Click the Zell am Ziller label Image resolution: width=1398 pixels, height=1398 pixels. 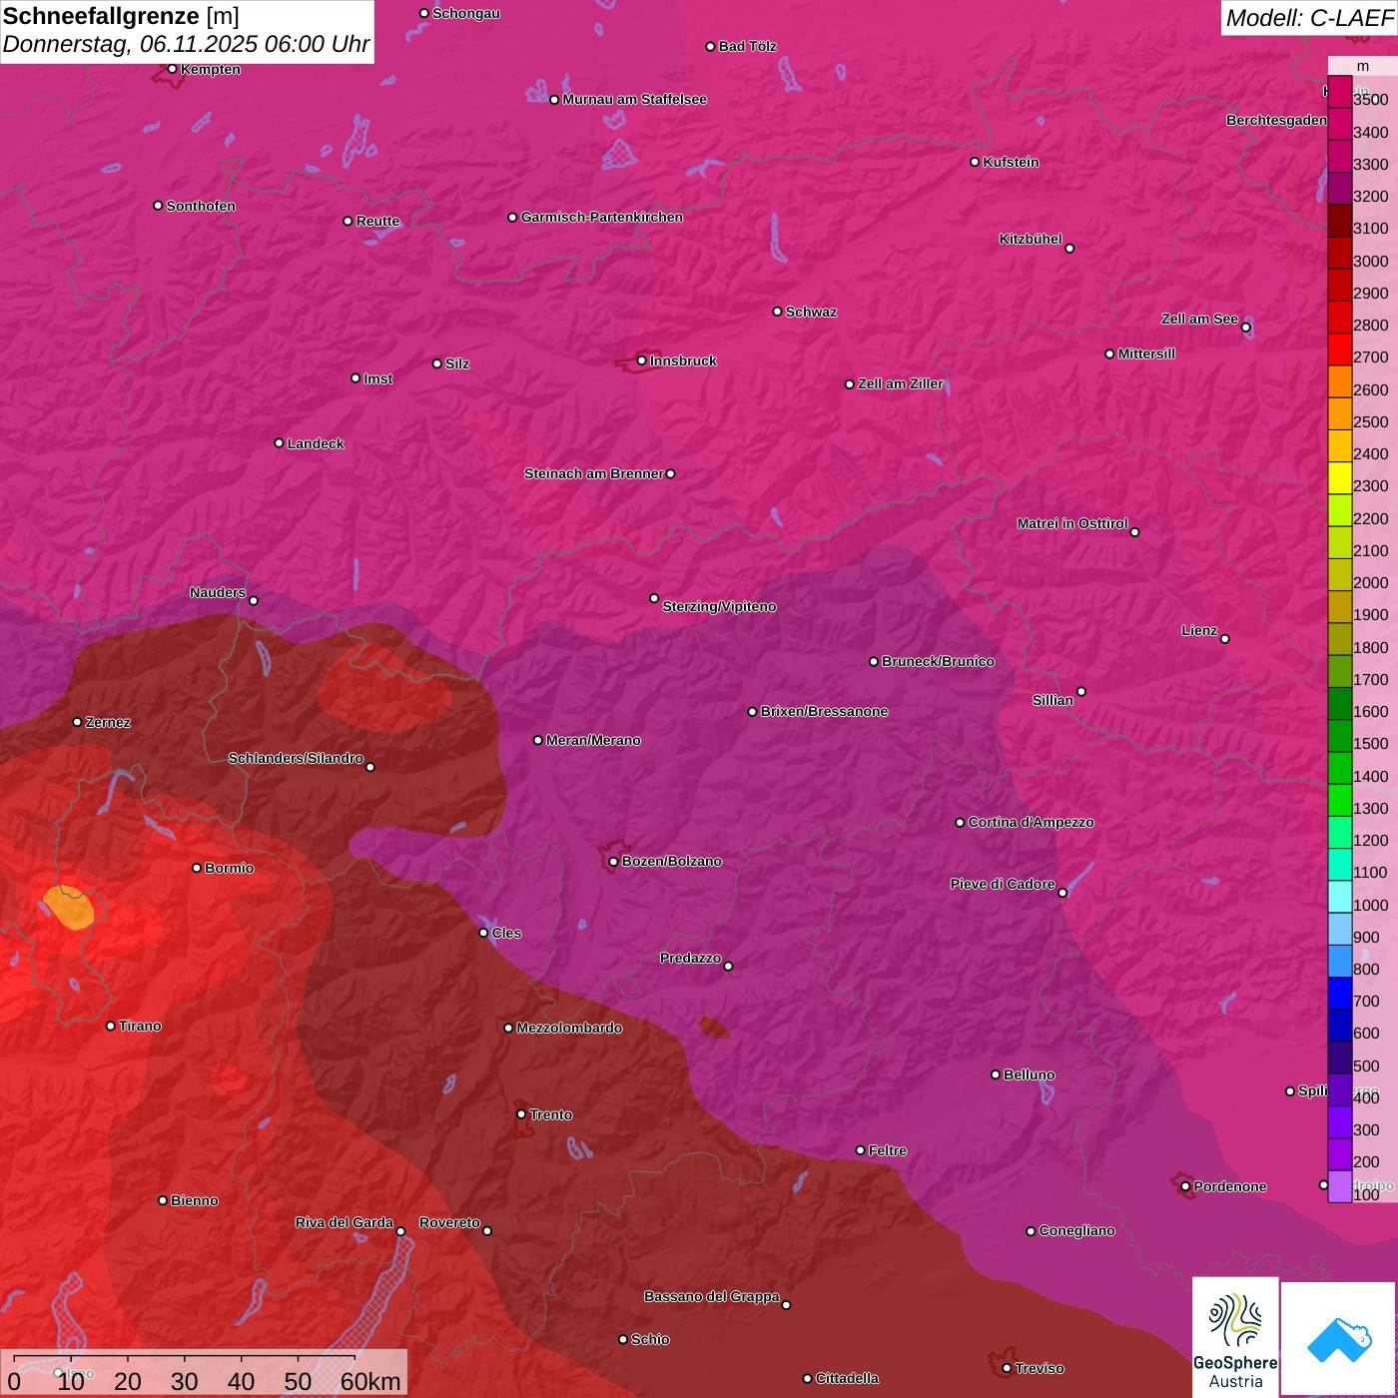coord(901,383)
